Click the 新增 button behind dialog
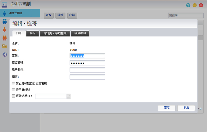Viewport: 207px width, 132px height. pyautogui.click(x=49, y=15)
